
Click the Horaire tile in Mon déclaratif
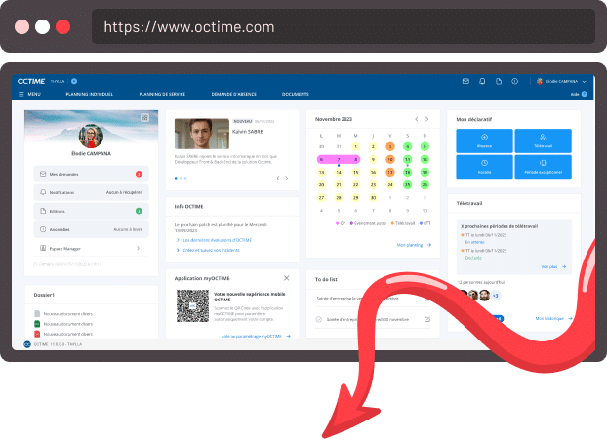pyautogui.click(x=484, y=167)
